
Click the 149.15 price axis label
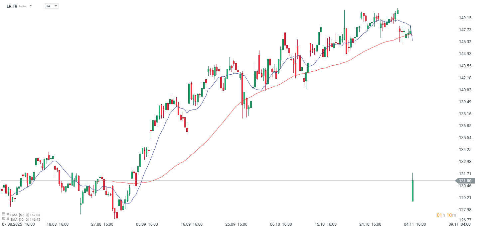tap(465, 18)
